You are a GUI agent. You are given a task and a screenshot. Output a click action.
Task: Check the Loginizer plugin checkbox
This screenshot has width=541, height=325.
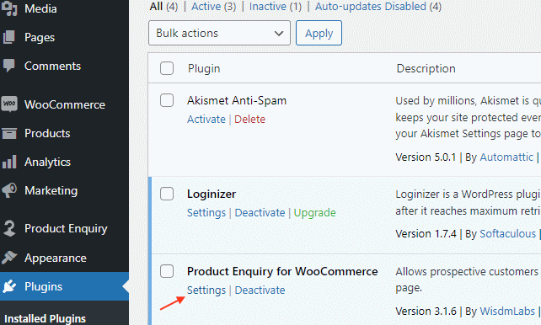[167, 194]
